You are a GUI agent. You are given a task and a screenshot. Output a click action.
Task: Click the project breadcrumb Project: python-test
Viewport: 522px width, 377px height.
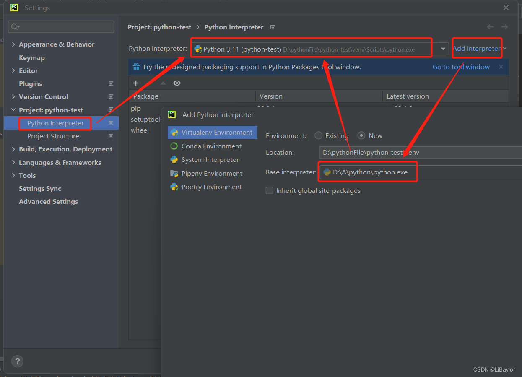pos(159,27)
